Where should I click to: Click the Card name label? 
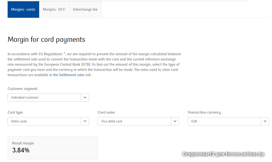pos(106,112)
